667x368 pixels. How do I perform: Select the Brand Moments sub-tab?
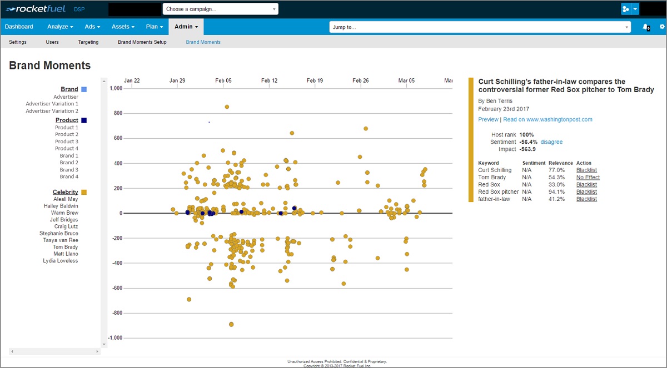(203, 42)
